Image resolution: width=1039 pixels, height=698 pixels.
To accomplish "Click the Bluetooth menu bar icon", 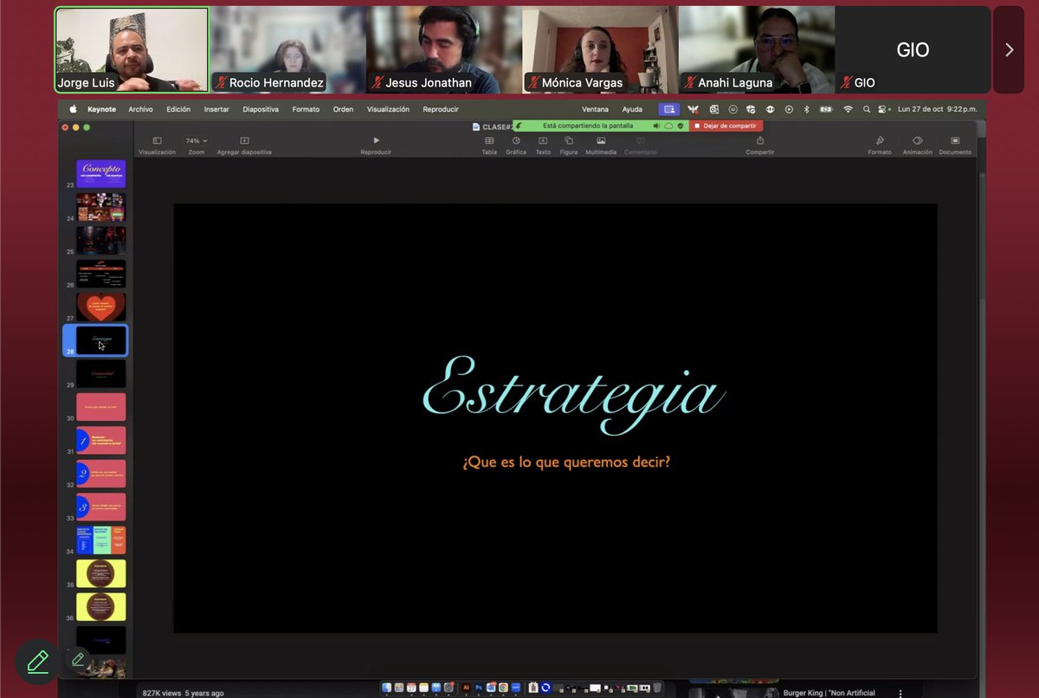I will coord(806,109).
